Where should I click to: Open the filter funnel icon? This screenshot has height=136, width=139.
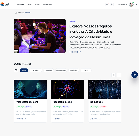click(x=16, y=70)
